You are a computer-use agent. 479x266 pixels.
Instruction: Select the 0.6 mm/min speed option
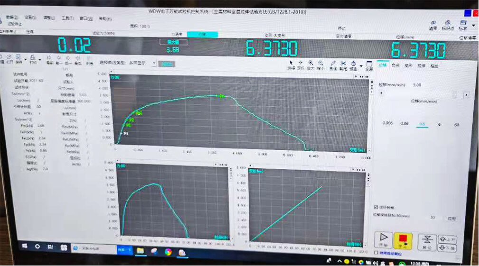click(x=421, y=124)
